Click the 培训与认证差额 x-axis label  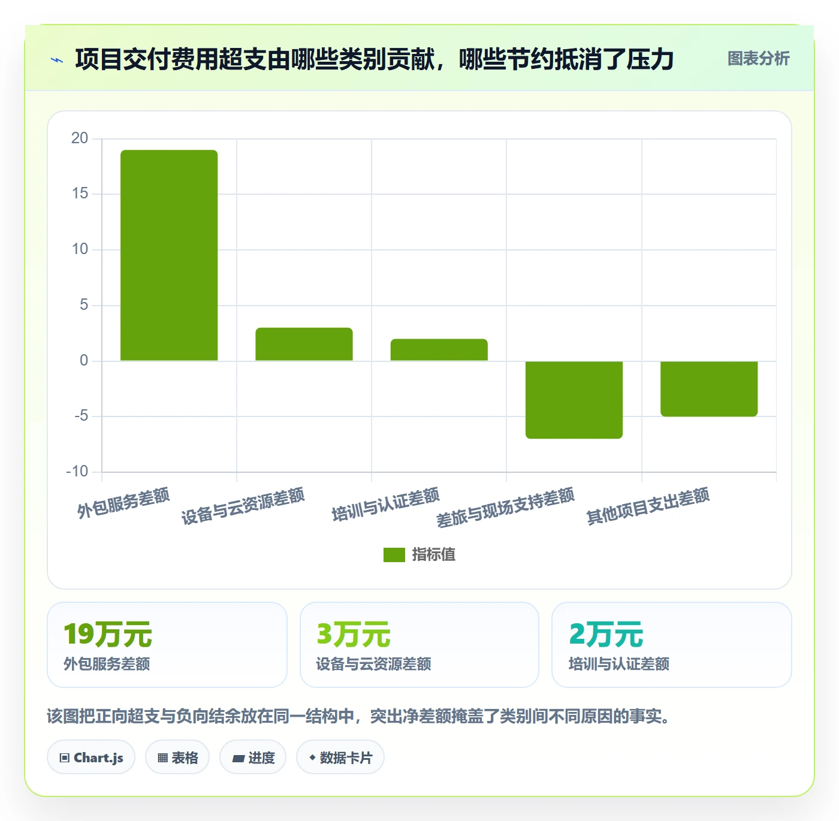tap(386, 504)
